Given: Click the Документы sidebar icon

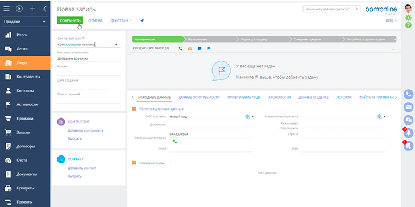Looking at the screenshot, I should click(8, 174).
